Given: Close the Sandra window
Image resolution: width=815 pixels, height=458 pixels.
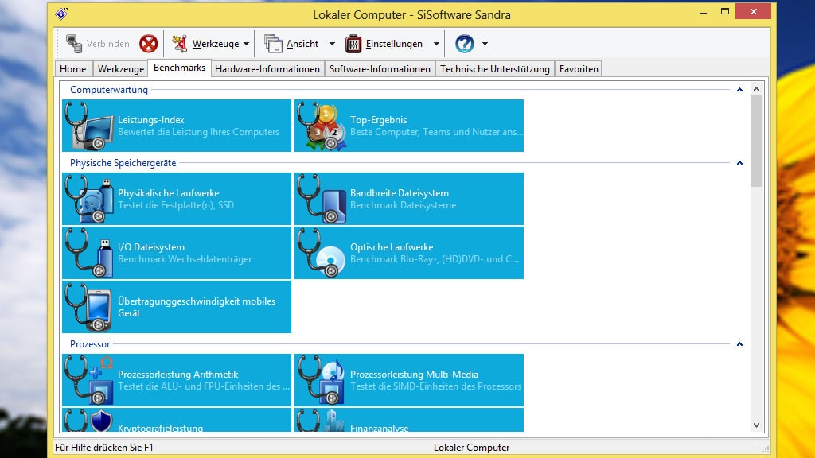Looking at the screenshot, I should (753, 11).
